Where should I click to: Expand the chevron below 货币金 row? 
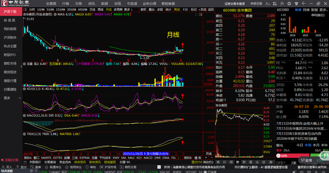point(302,59)
